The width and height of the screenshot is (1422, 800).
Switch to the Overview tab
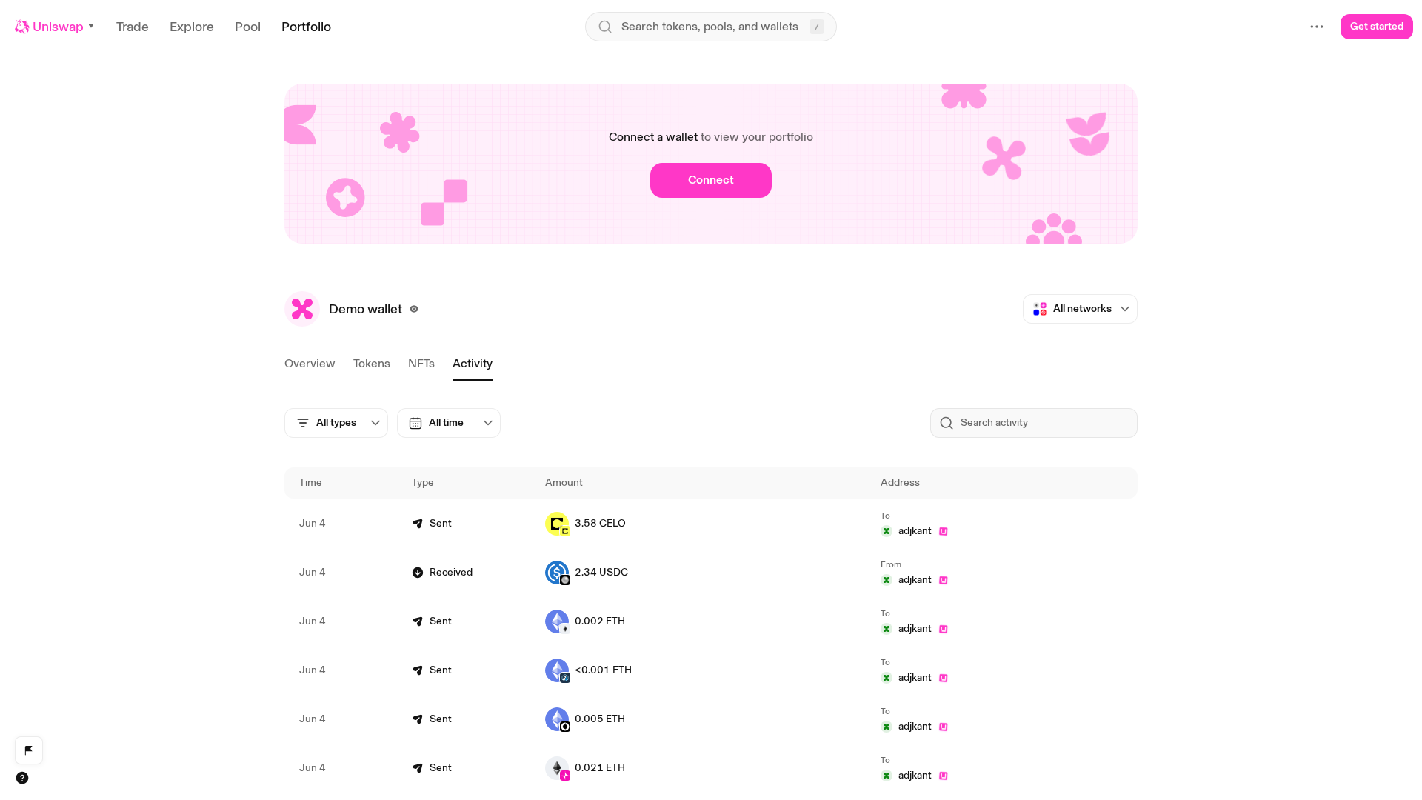coord(310,364)
